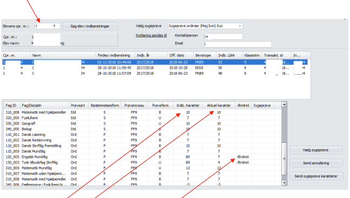Select the Engelsk Mundtlig row
350x198 pixels.
click(142, 157)
